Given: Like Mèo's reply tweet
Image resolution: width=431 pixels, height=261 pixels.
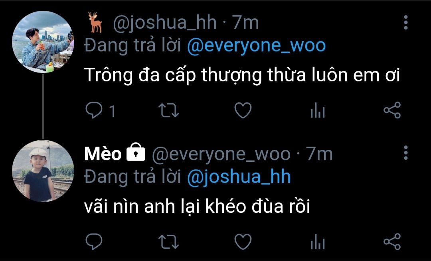Looking at the screenshot, I should [x=243, y=242].
